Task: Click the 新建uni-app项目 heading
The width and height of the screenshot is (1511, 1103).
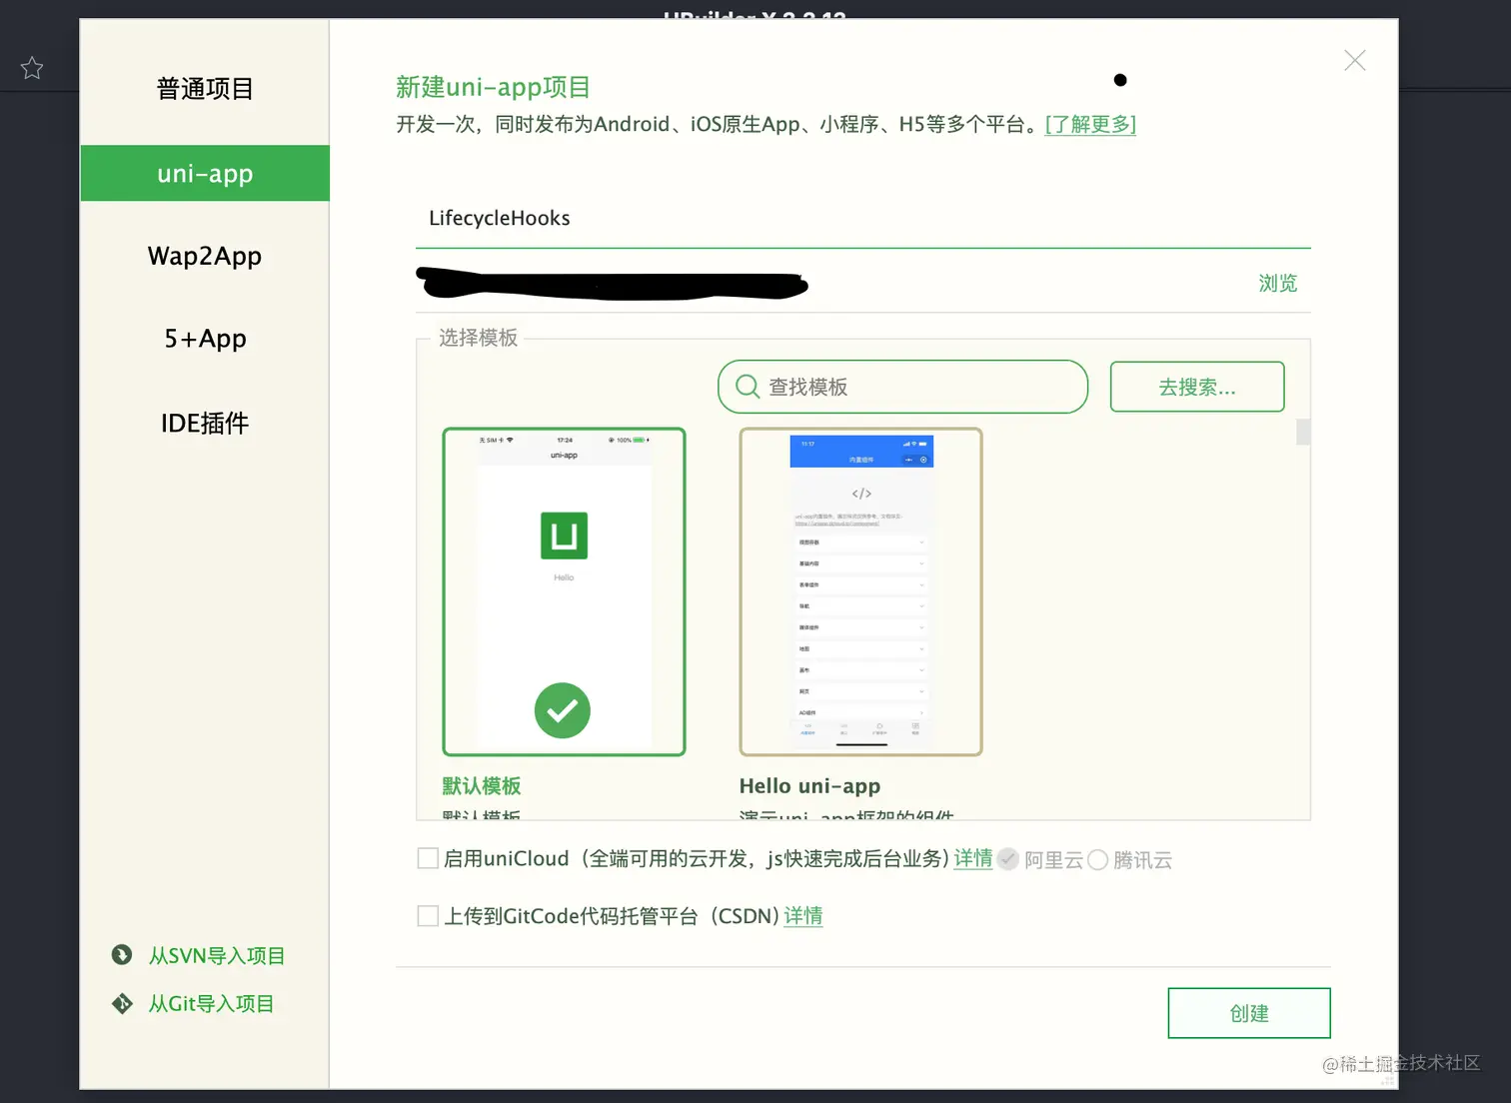Action: (x=493, y=87)
